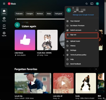Click the horizontal chip scrollbar
Image resolution: width=106 pixels, height=100 pixels.
tap(41, 19)
